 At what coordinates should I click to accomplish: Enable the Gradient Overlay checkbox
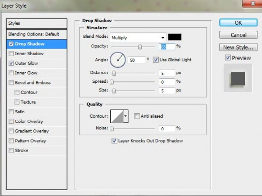[x=11, y=131]
